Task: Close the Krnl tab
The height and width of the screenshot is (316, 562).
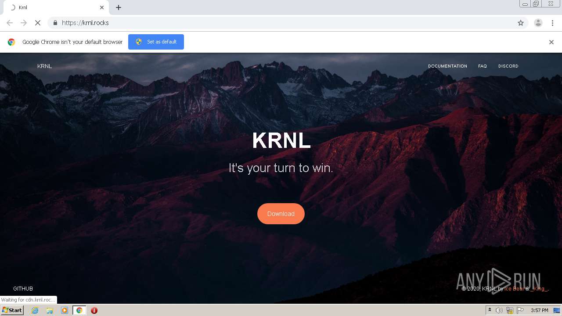Action: coord(102,7)
